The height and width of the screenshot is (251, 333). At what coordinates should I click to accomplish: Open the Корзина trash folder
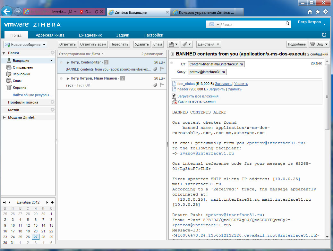tap(19, 88)
